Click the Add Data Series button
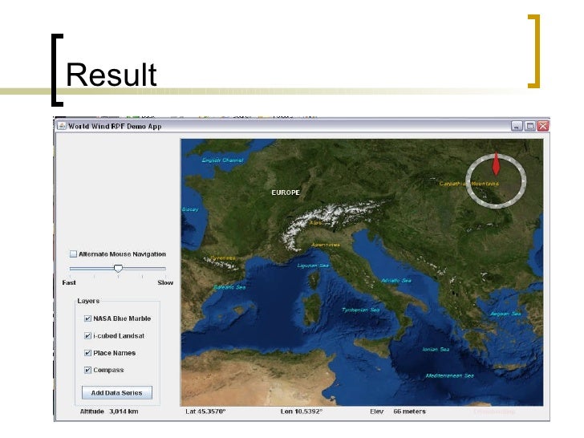Viewport: 584px width, 438px height. (x=117, y=392)
